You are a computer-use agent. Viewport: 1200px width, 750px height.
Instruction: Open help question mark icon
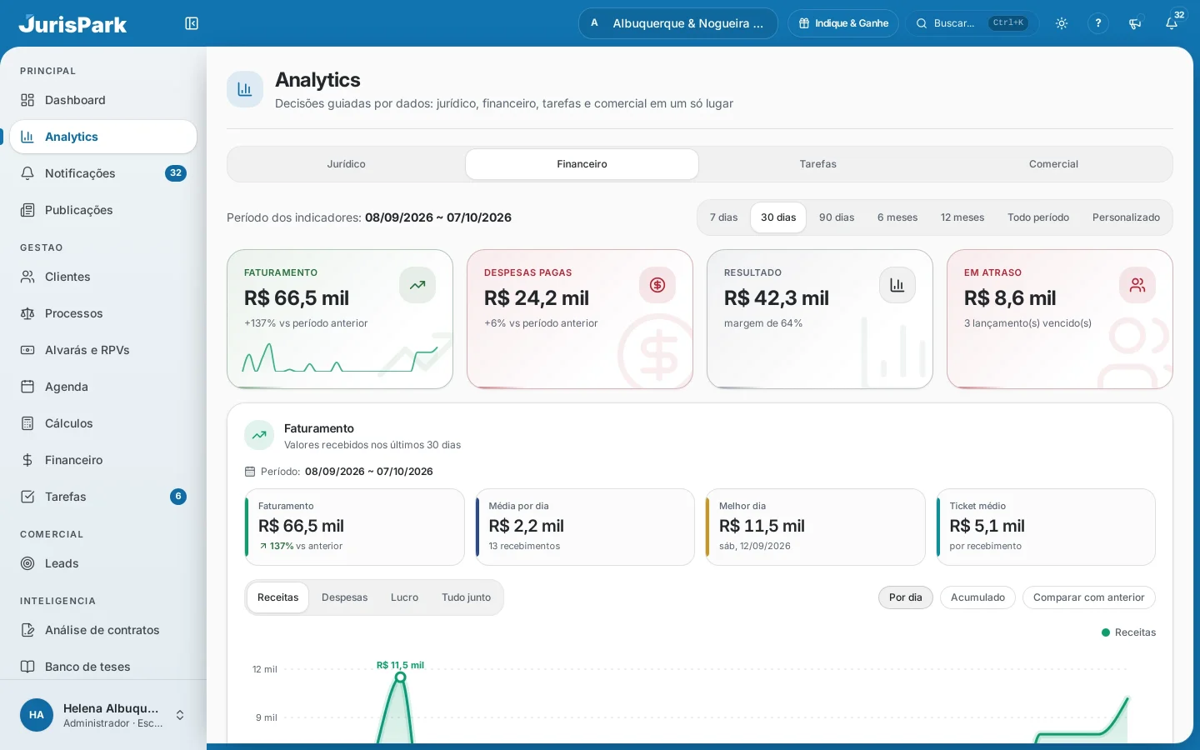pyautogui.click(x=1098, y=23)
